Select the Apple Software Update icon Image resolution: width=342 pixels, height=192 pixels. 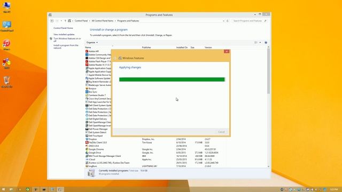click(87, 78)
